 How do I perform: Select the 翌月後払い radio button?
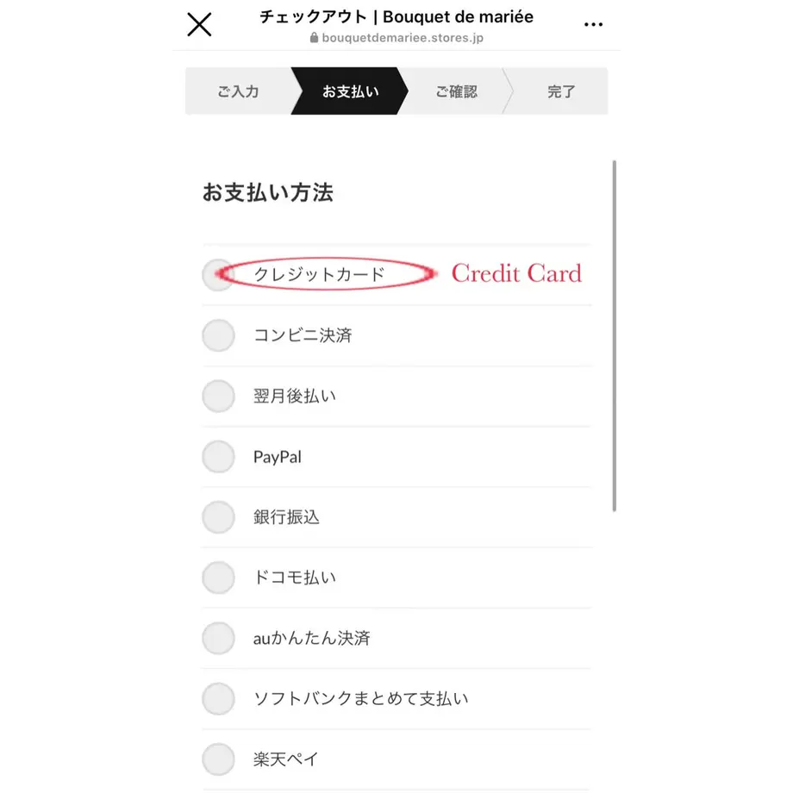218,396
